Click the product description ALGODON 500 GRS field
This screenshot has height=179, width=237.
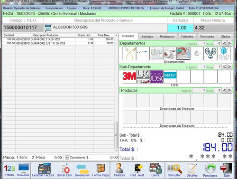(109, 28)
